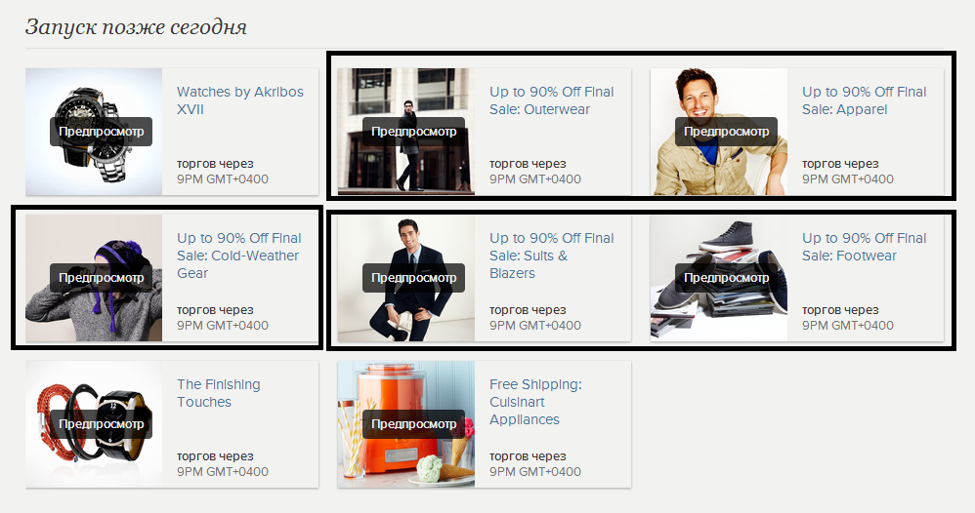
Task: Click Предпросмотр on the Footwear image
Action: coord(726,278)
